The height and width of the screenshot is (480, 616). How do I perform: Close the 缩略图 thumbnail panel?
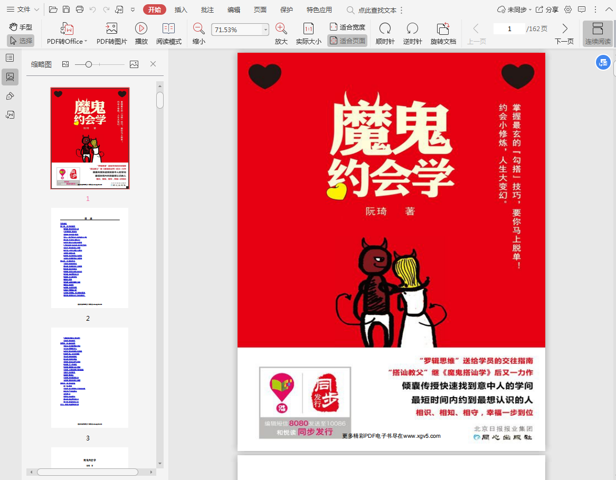click(153, 64)
